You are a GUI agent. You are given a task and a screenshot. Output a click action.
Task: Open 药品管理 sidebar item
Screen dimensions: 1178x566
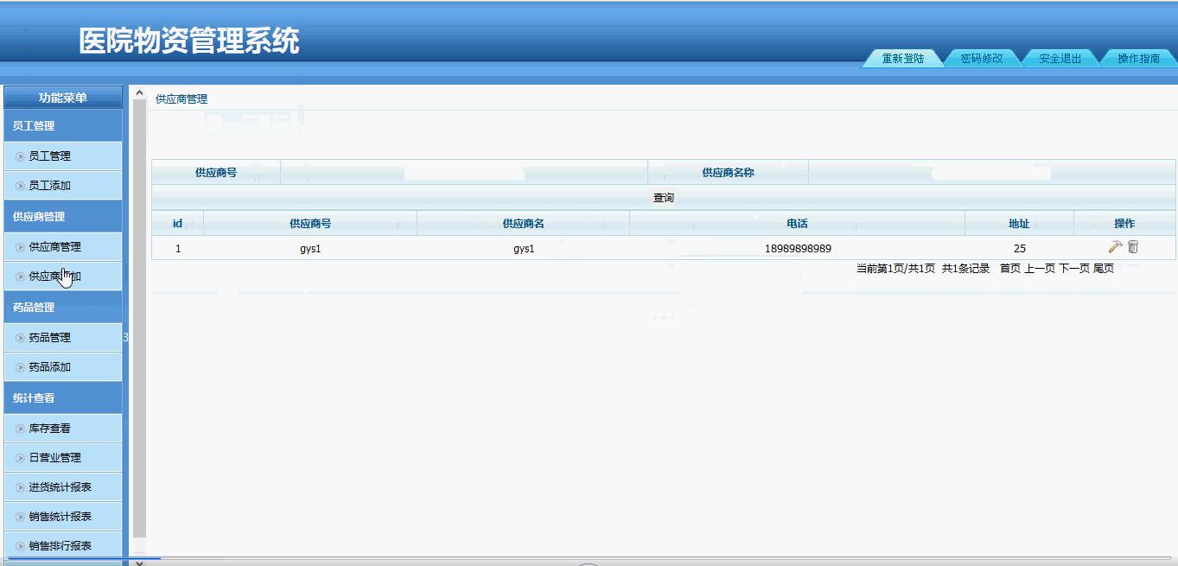coord(63,338)
